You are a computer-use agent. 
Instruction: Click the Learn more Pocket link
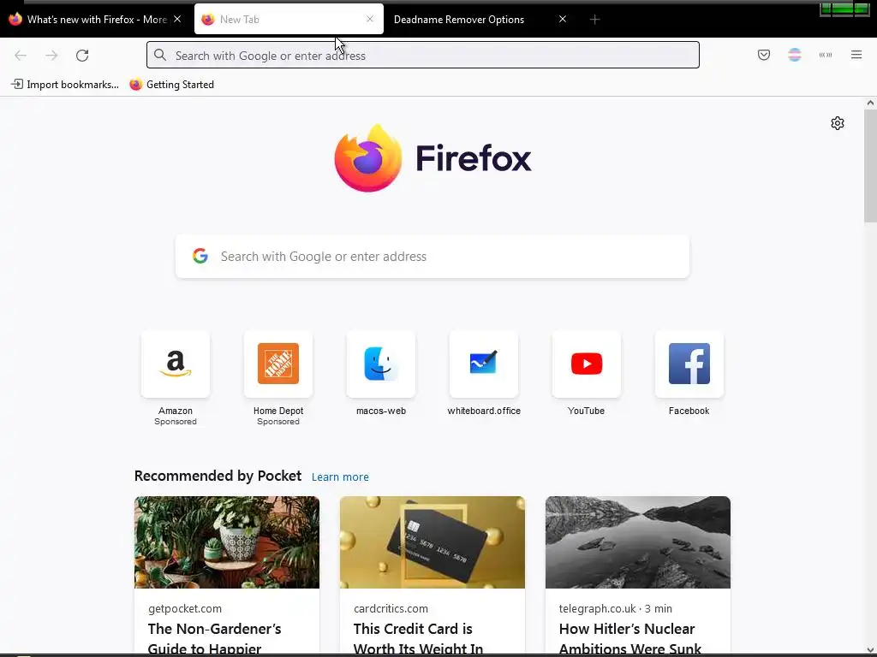(x=340, y=477)
